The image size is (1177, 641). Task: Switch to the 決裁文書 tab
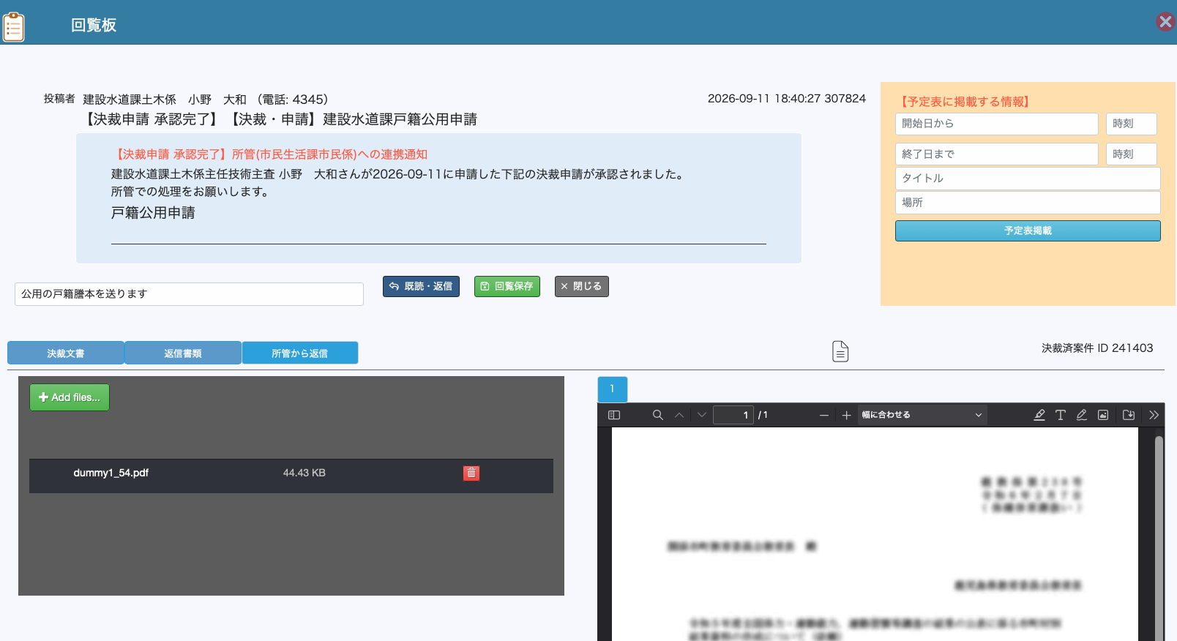pos(66,353)
